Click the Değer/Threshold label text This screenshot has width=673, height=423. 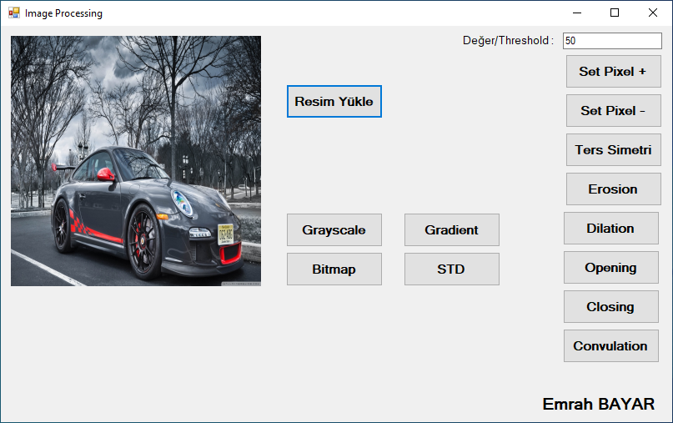coord(508,40)
